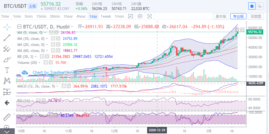269x134 pixels.
Task: Select the ruler measure tool
Action: pyautogui.click(x=7, y=117)
